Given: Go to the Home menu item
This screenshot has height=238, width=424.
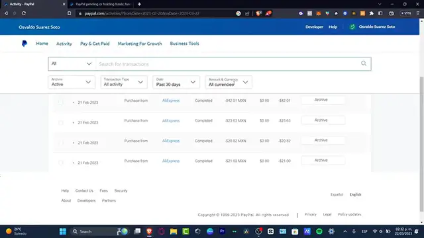Looking at the screenshot, I should pos(42,44).
